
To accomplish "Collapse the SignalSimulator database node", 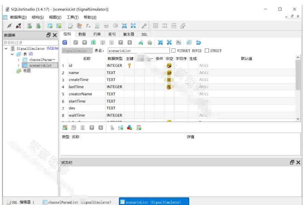I will 6,49.
